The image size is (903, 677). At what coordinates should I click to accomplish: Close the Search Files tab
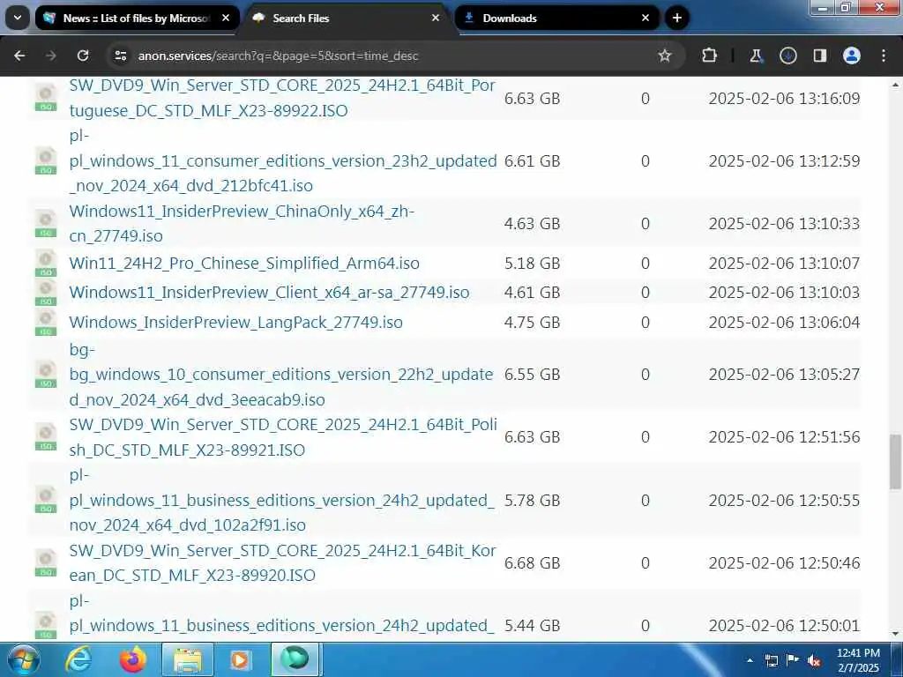click(436, 18)
